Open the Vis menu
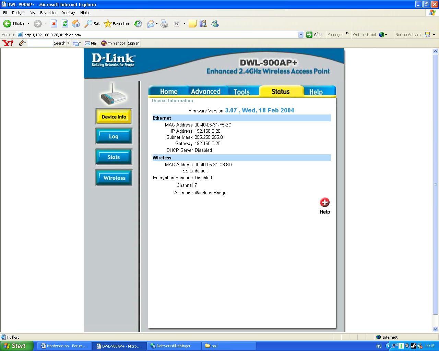 (x=33, y=13)
